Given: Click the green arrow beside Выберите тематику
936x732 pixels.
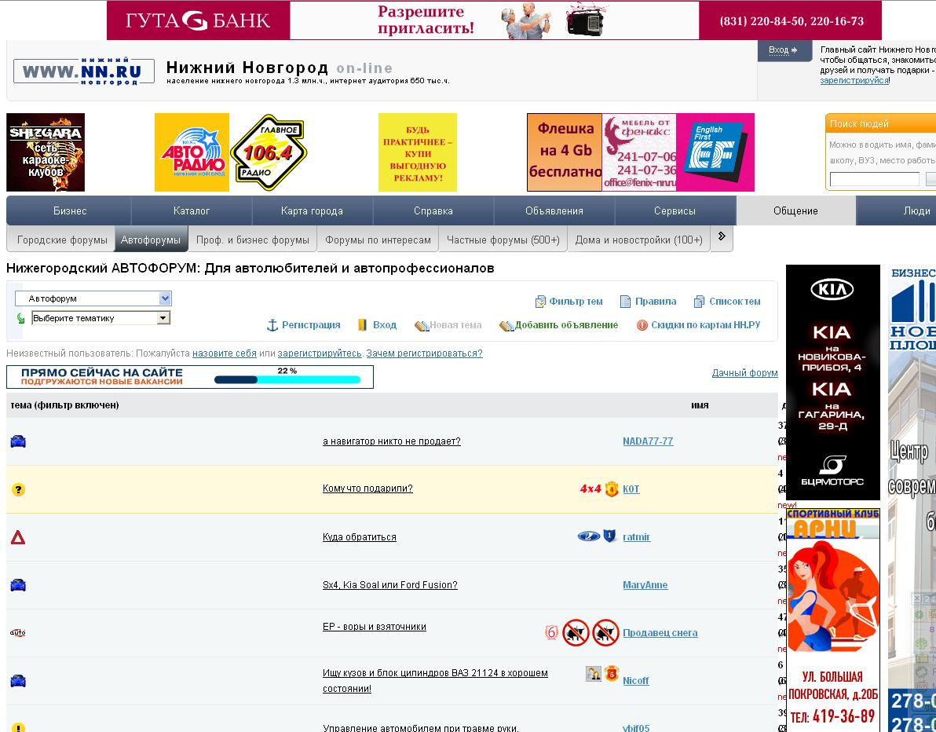Looking at the screenshot, I should (21, 319).
